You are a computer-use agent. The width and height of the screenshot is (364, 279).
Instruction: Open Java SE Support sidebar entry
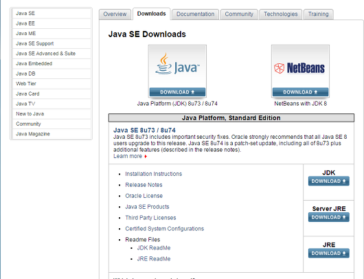point(51,43)
